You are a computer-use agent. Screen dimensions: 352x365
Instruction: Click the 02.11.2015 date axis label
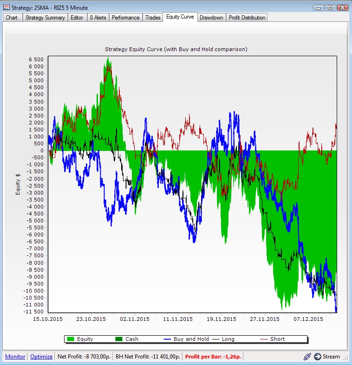pyautogui.click(x=135, y=319)
